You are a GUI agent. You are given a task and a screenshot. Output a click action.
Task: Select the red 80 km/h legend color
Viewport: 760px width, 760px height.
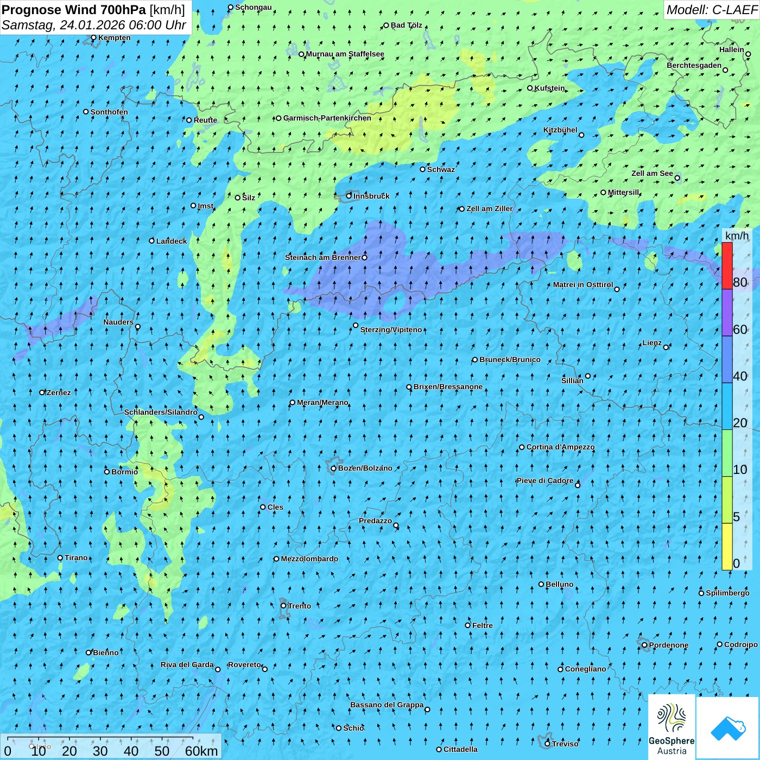(x=727, y=265)
